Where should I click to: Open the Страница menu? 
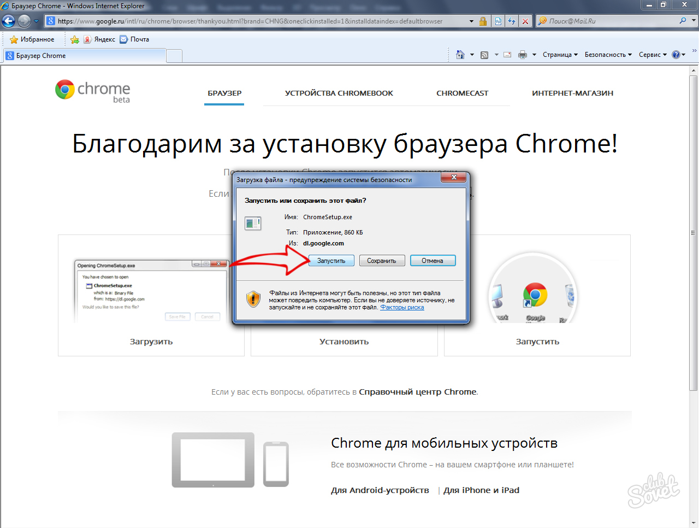[x=560, y=55]
